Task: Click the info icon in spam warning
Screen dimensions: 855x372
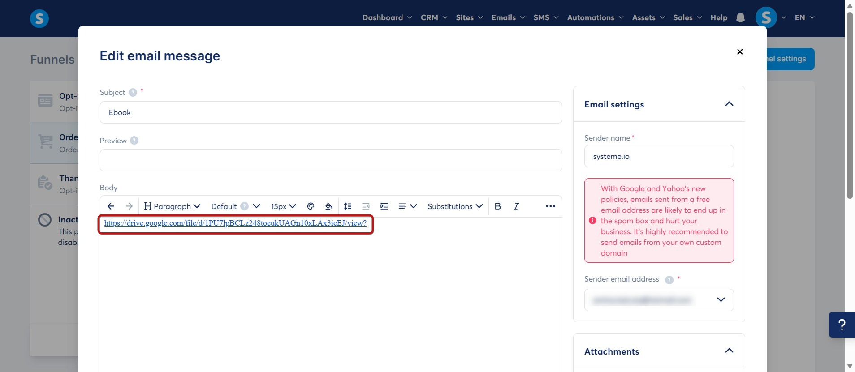Action: point(592,221)
